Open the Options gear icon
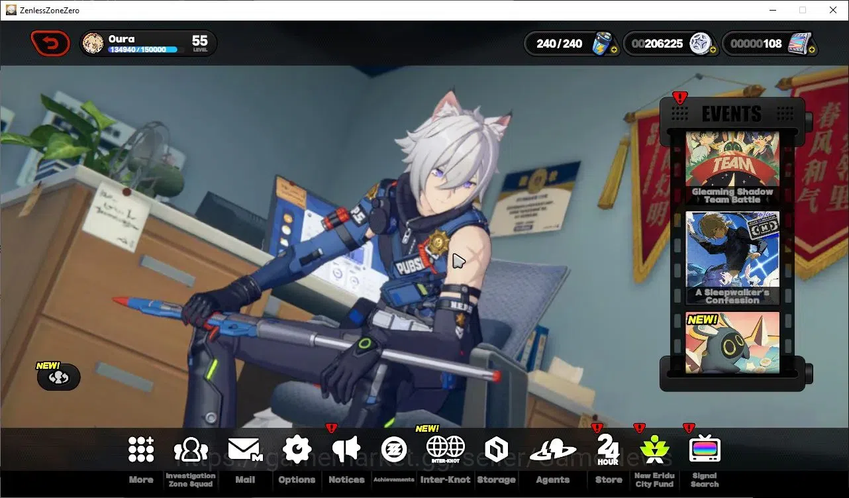The image size is (849, 498). point(297,450)
